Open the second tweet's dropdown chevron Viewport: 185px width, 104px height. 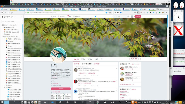116,80
